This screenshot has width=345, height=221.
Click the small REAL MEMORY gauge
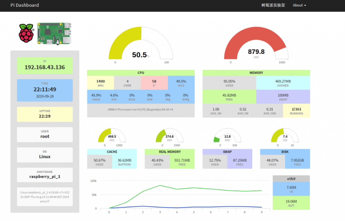coord(169,136)
